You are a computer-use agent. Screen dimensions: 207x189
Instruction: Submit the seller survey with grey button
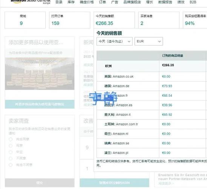click(x=40, y=183)
